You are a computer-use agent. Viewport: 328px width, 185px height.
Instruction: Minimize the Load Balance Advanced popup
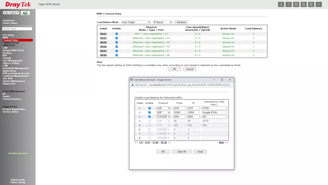pyautogui.click(x=214, y=80)
